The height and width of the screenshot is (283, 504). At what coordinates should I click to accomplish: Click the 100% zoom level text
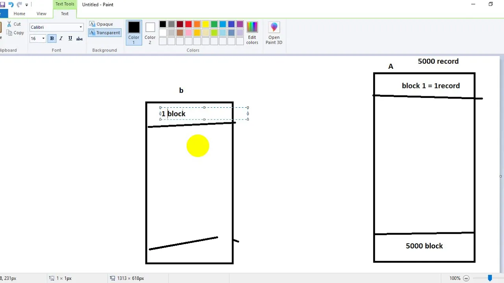tap(455, 278)
